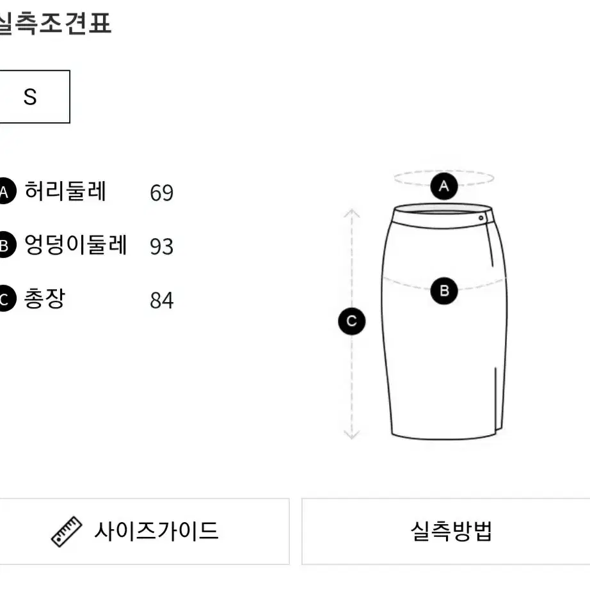Open the 사이즈가이드 button

(x=145, y=531)
